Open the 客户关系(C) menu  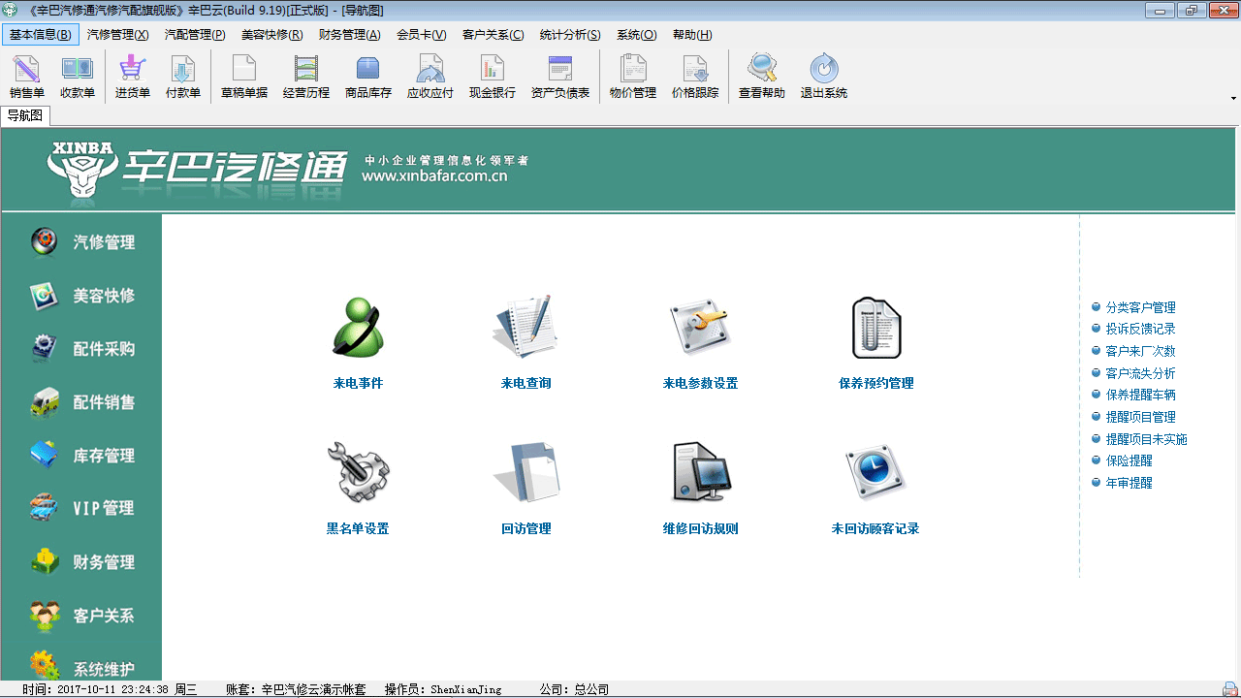pyautogui.click(x=493, y=35)
